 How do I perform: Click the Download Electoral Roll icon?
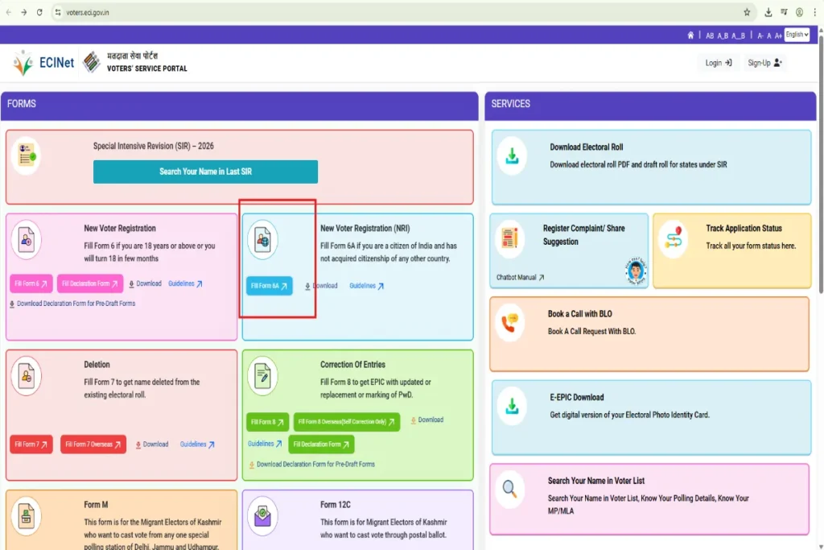pos(512,156)
